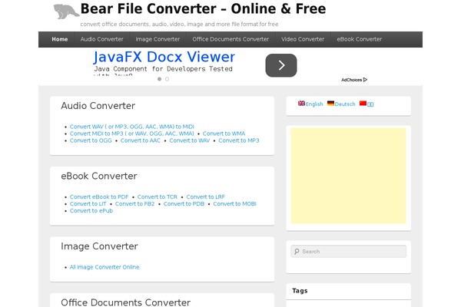
Task: Open the Office Documents Converter menu
Action: pyautogui.click(x=230, y=39)
